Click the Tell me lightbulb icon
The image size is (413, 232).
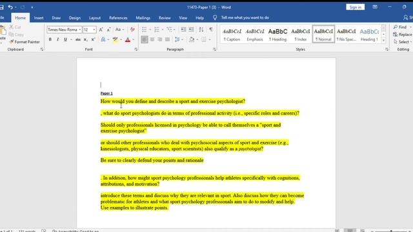point(215,17)
